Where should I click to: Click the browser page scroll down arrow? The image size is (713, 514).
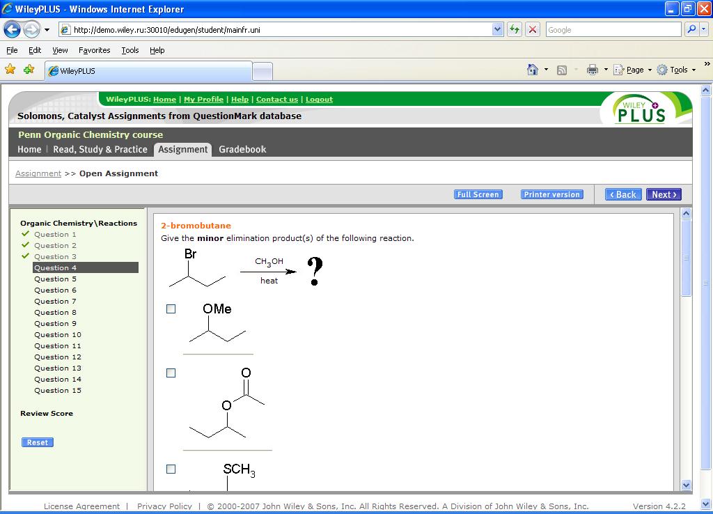[x=706, y=504]
